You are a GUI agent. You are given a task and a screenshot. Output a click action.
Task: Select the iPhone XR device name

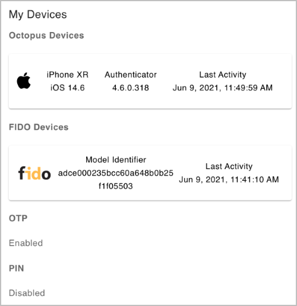click(x=68, y=75)
